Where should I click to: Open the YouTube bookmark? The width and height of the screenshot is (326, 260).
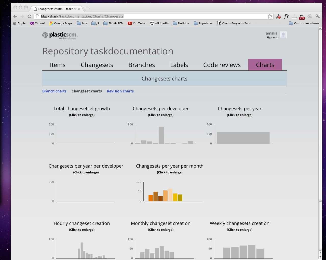(137, 23)
